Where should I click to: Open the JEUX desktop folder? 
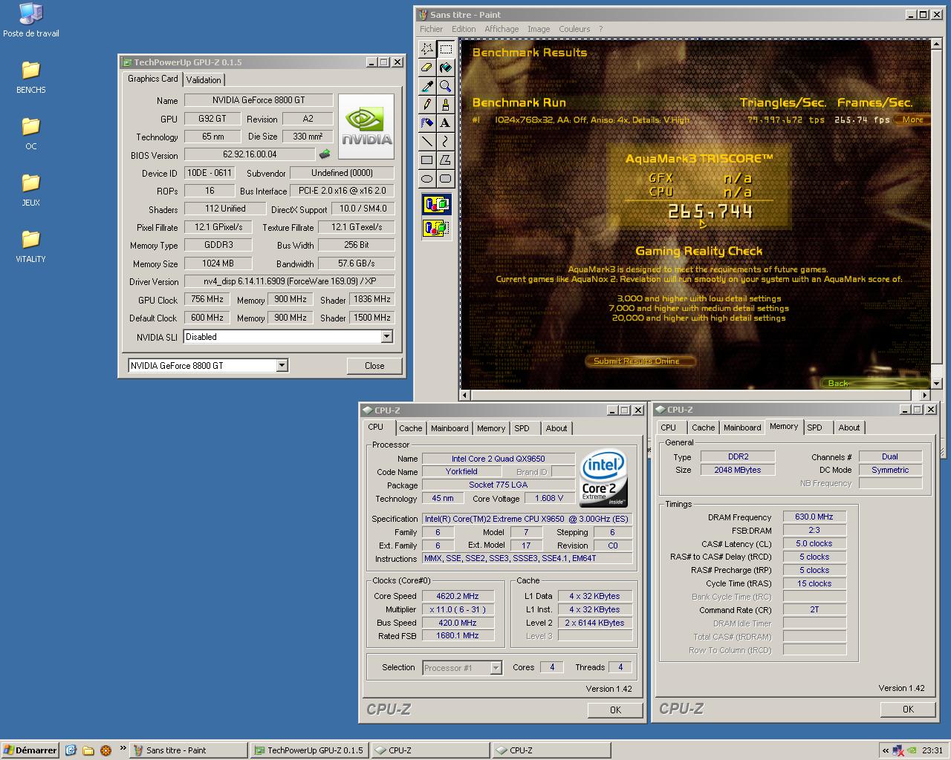[x=30, y=189]
